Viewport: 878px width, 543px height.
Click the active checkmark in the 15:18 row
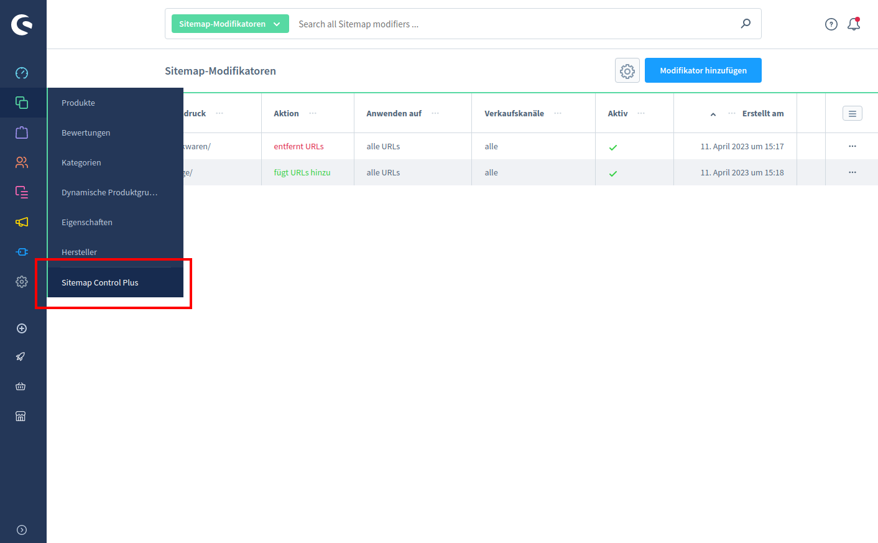613,174
